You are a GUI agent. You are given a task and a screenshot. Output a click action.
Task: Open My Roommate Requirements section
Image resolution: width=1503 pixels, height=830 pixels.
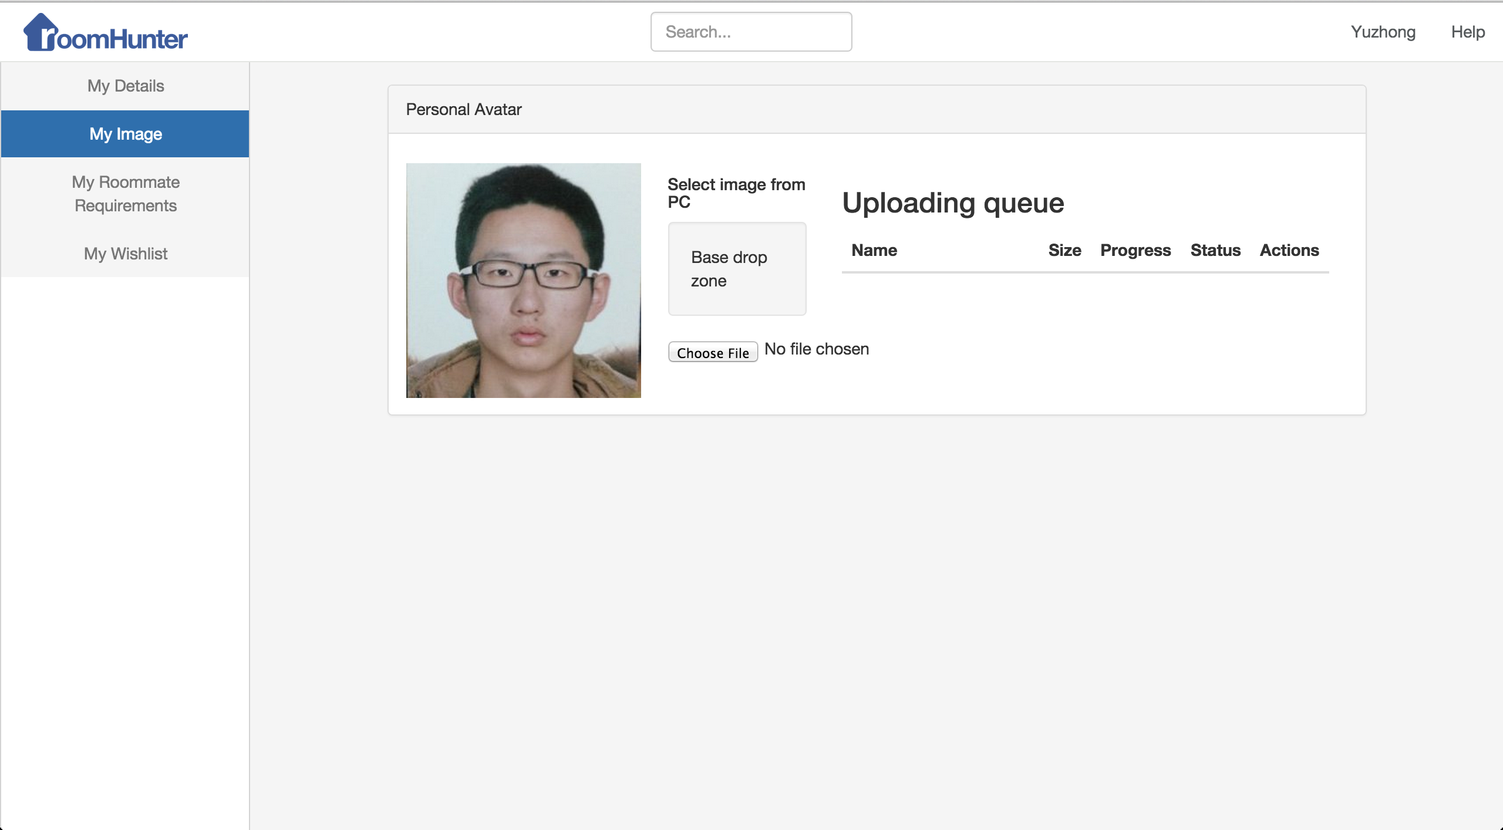pyautogui.click(x=125, y=194)
